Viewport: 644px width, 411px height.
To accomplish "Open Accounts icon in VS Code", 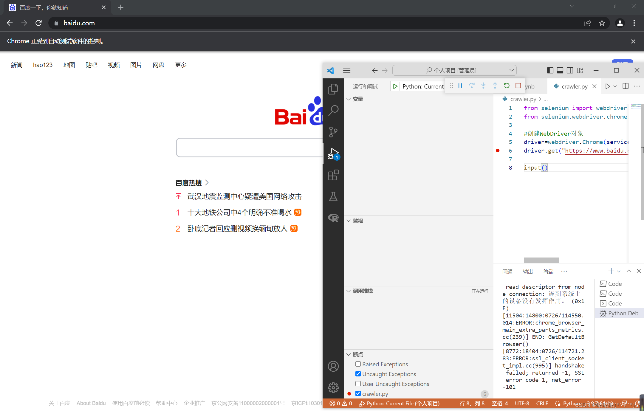I will click(x=333, y=366).
